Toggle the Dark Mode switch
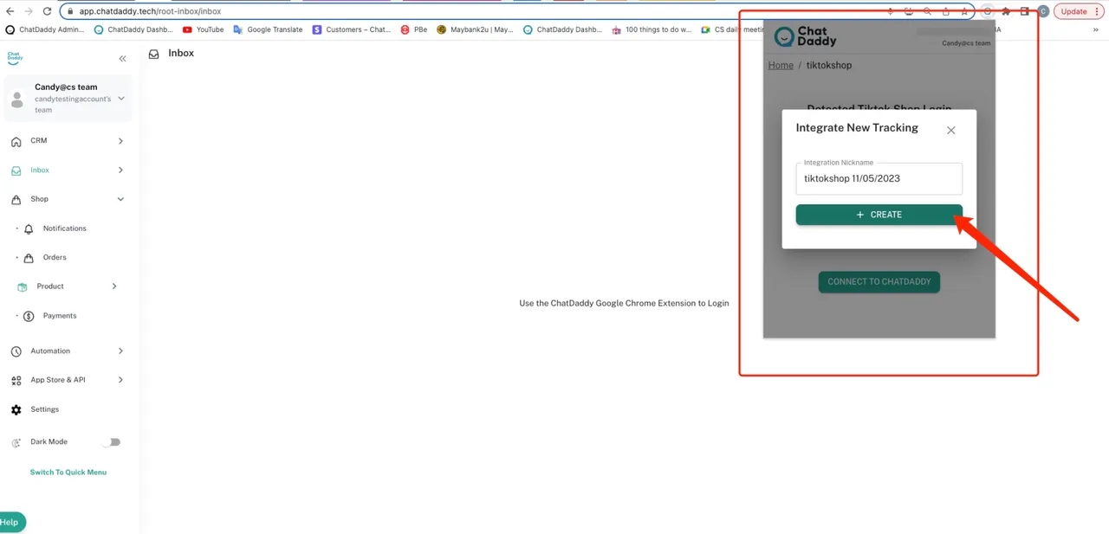 tap(111, 442)
